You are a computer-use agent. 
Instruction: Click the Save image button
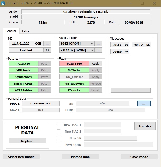[x=139, y=157]
